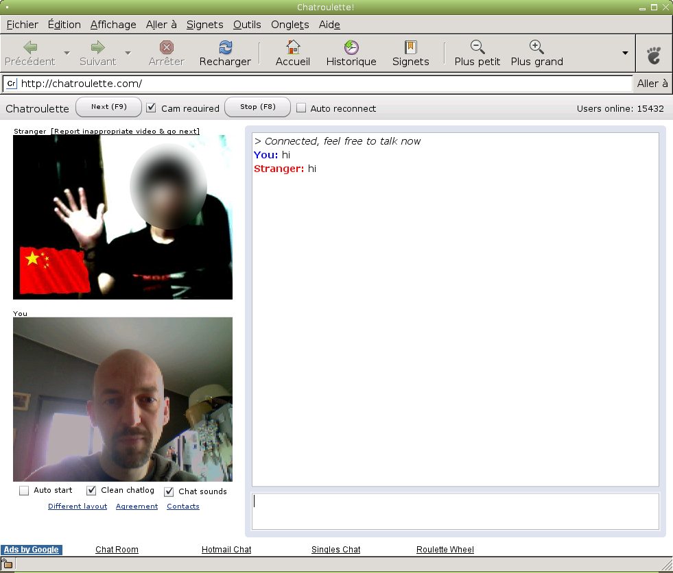
Task: Go to Accueil home icon
Action: (x=293, y=47)
